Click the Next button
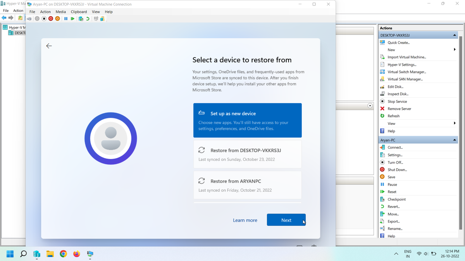This screenshot has height=261, width=465. click(286, 220)
